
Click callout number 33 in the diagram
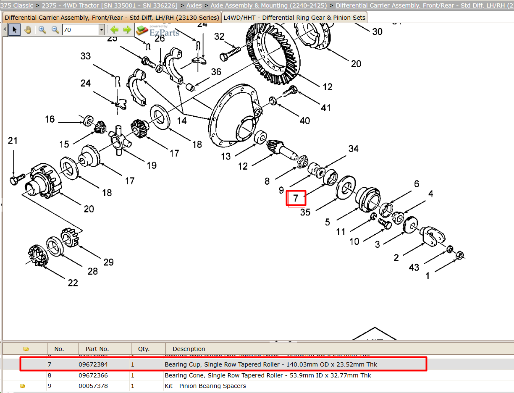click(x=86, y=56)
